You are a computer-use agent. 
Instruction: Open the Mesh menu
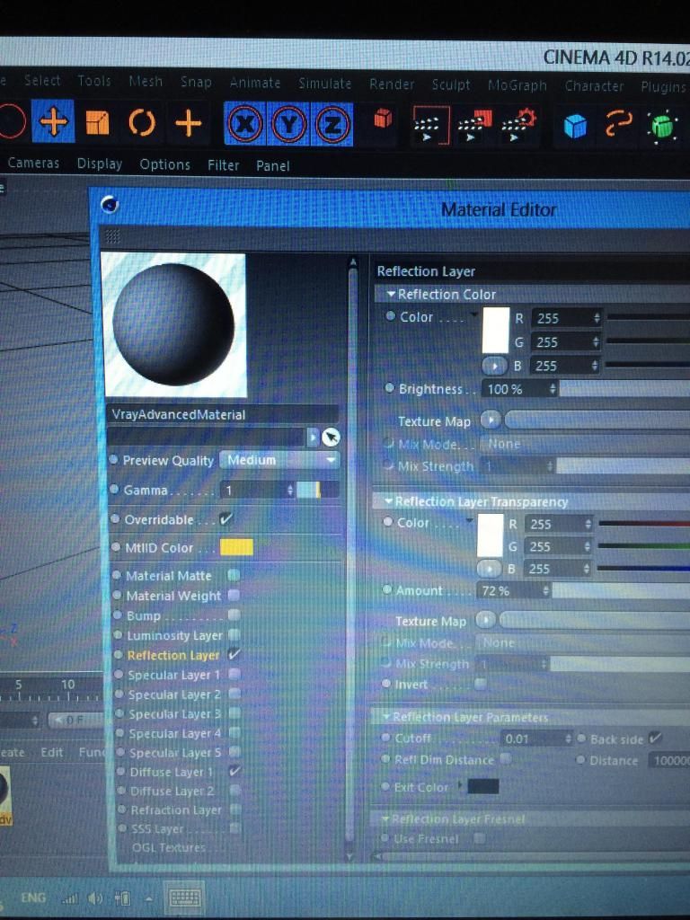[x=146, y=81]
